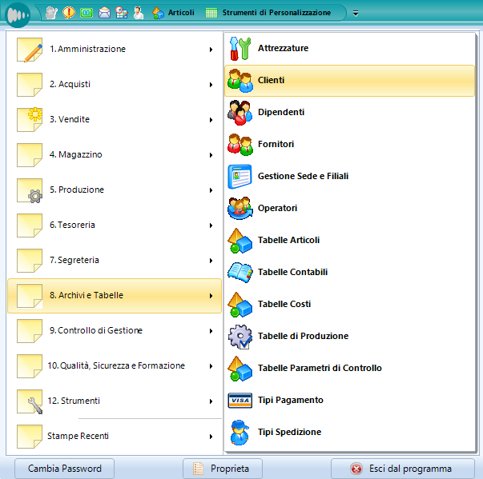483x479 pixels.
Task: Click the envelope mail icon in top toolbar
Action: (104, 13)
